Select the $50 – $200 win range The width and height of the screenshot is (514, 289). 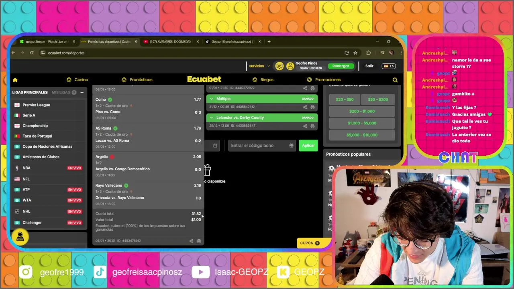point(378,100)
